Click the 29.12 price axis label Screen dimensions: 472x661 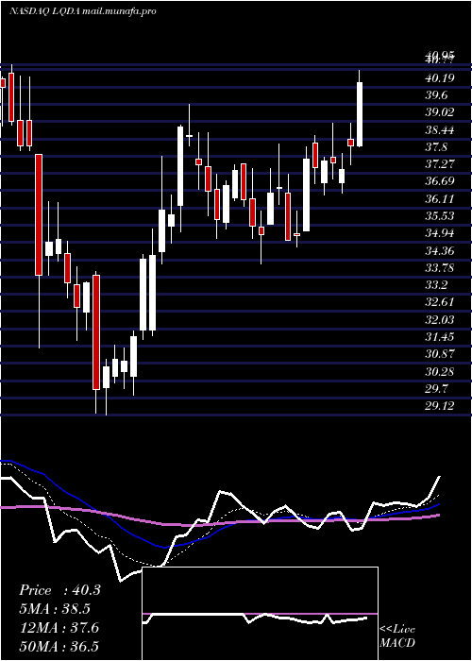coord(440,406)
